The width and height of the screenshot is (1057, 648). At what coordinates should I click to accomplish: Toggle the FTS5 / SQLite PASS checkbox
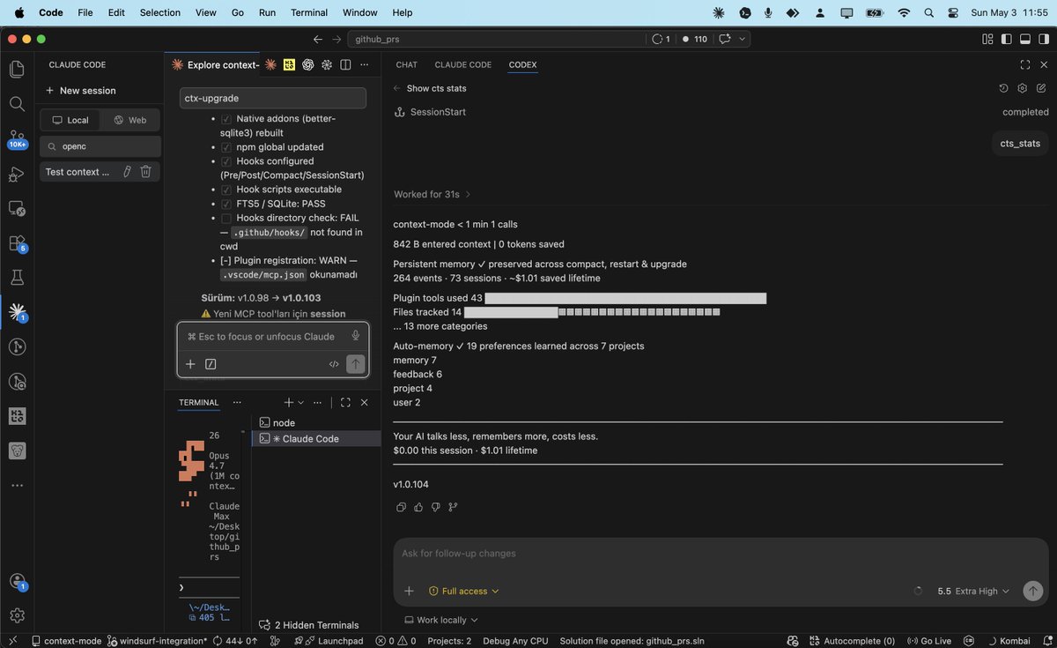(x=226, y=204)
